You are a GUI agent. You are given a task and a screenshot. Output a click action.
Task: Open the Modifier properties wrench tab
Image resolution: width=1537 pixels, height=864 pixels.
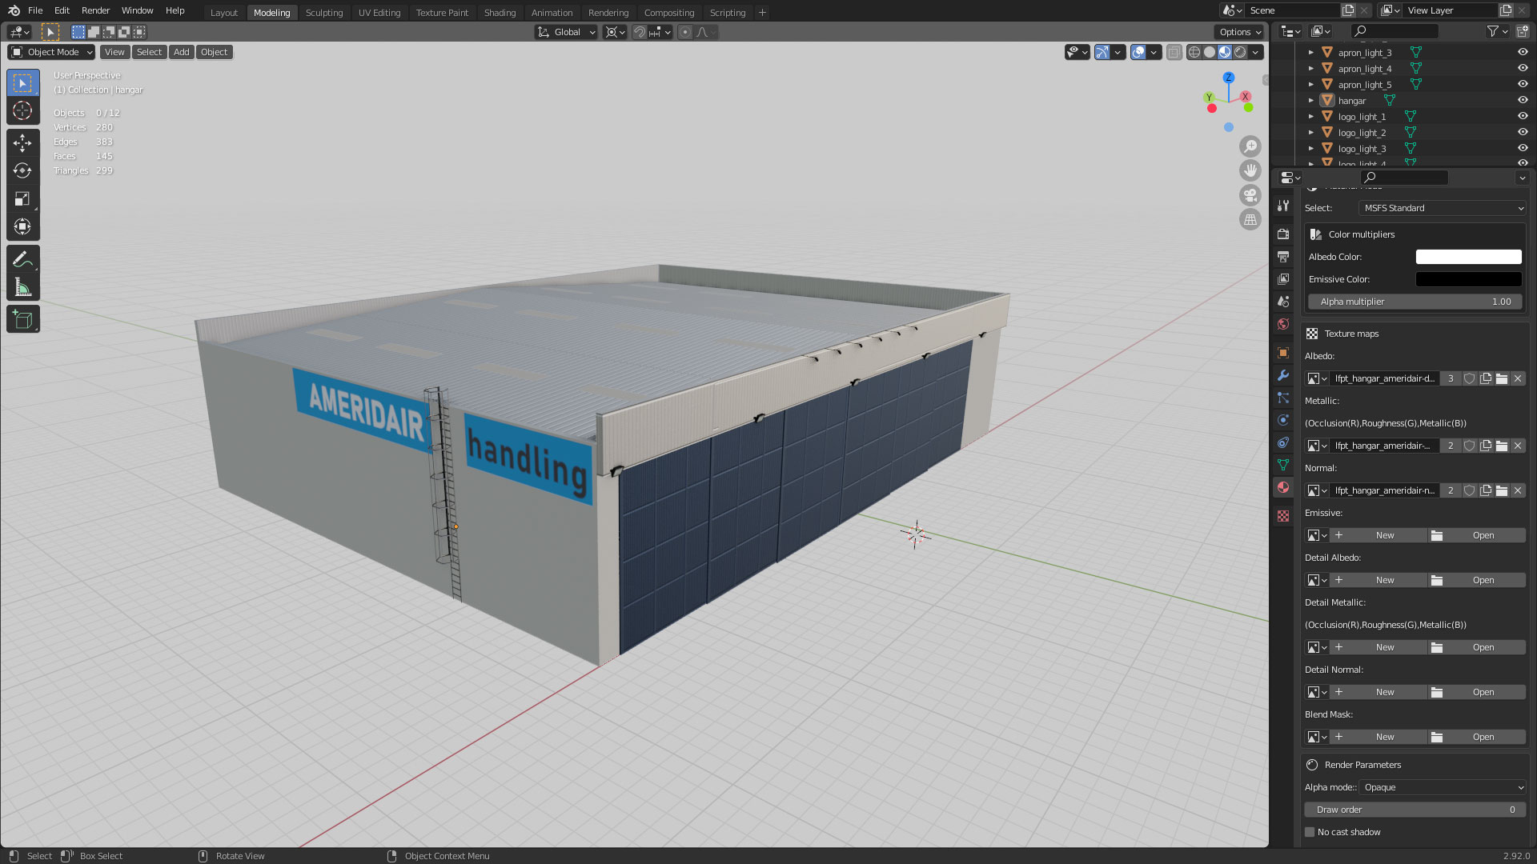(1283, 375)
